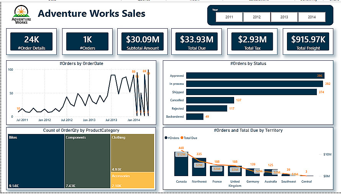Select year 2012 in the slicer
The image size is (341, 194).
(257, 17)
